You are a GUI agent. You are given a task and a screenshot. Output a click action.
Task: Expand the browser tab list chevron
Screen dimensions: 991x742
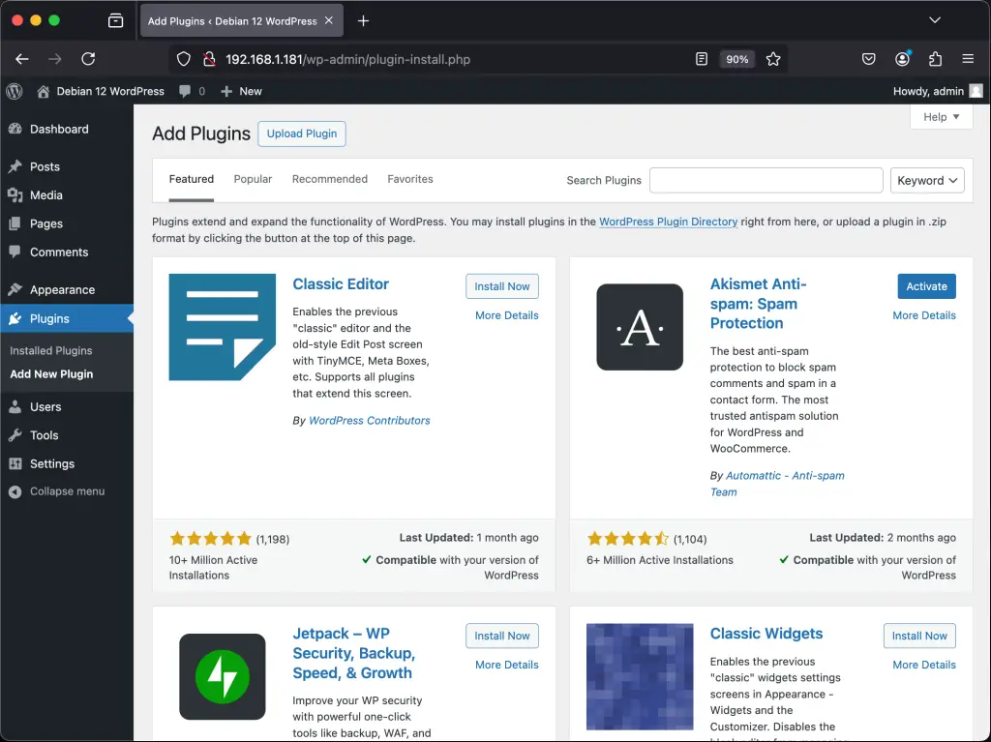tap(934, 20)
